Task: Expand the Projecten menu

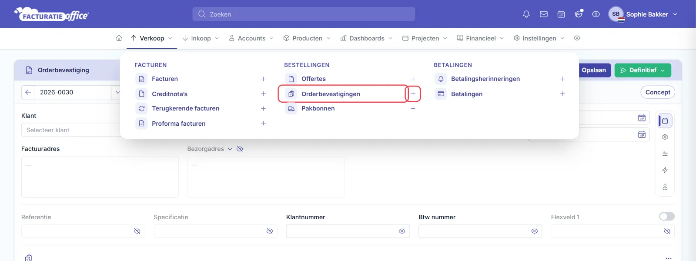Action: (425, 38)
